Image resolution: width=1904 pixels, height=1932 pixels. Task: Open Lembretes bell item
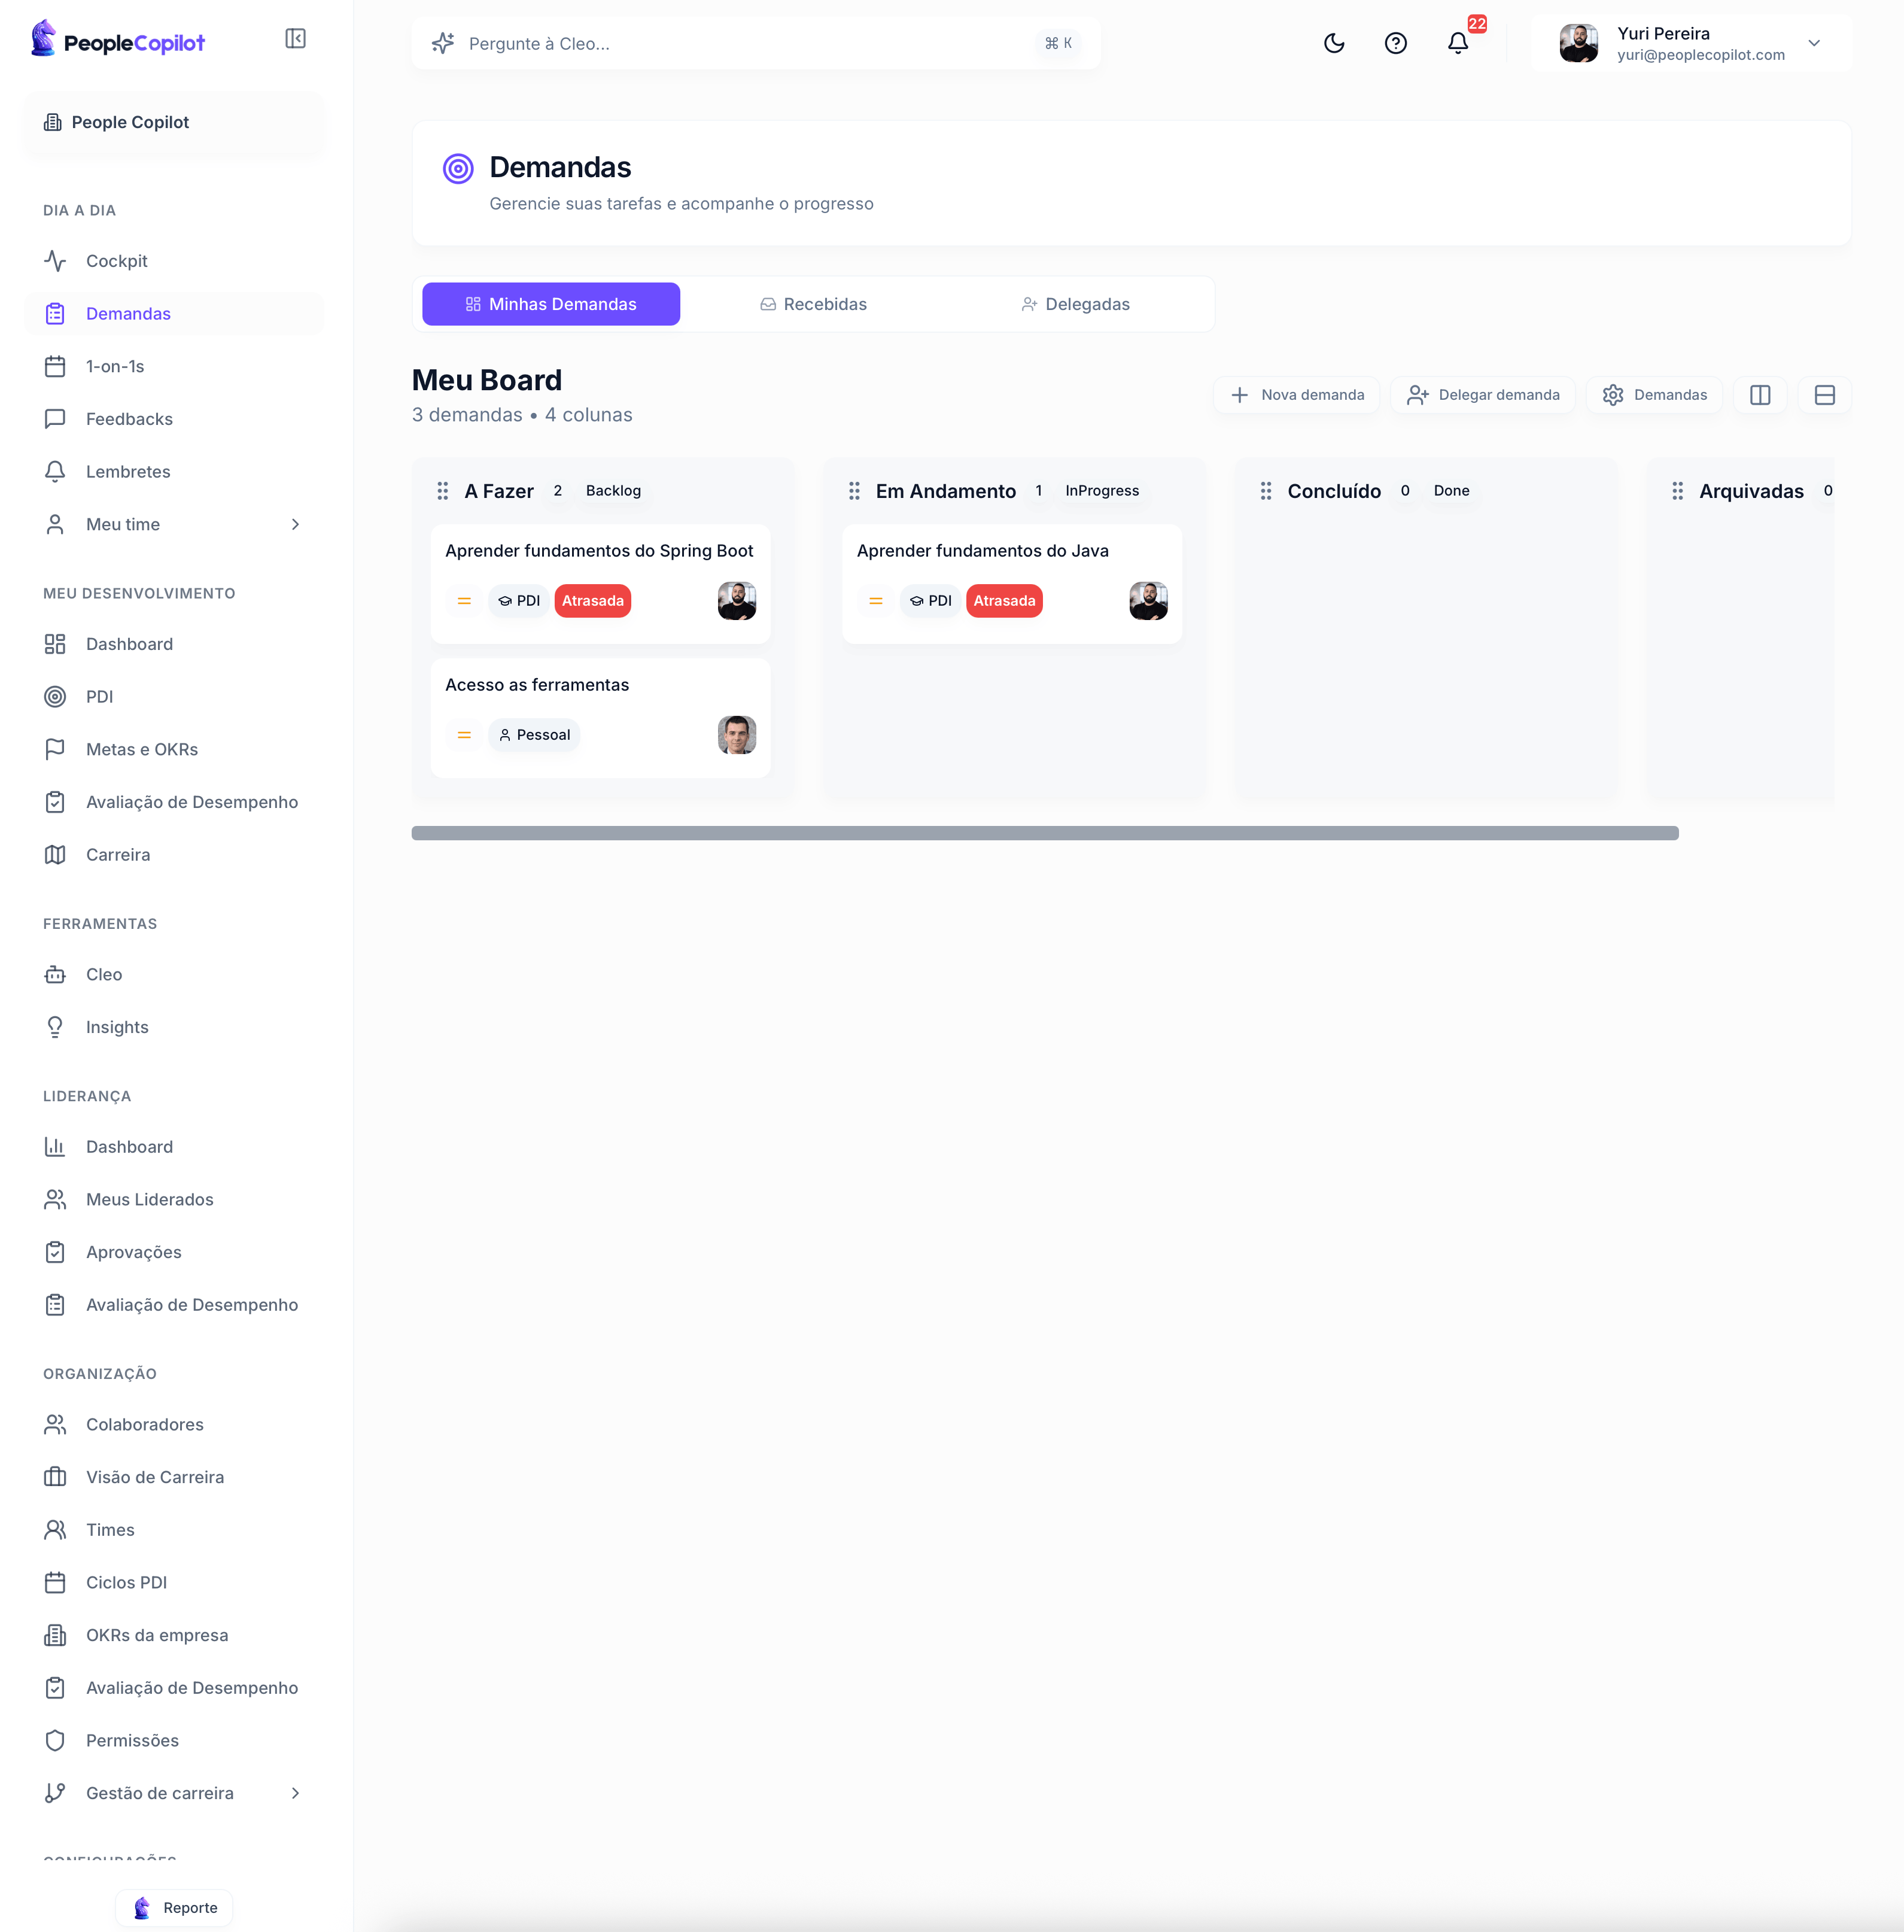pos(174,472)
